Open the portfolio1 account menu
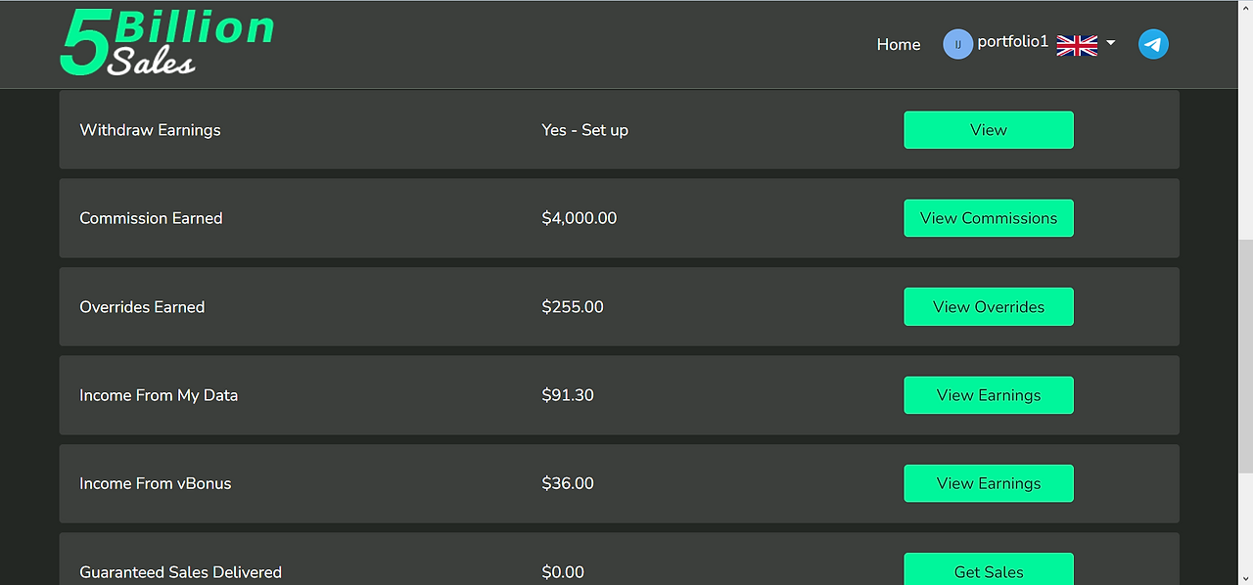 click(1012, 42)
